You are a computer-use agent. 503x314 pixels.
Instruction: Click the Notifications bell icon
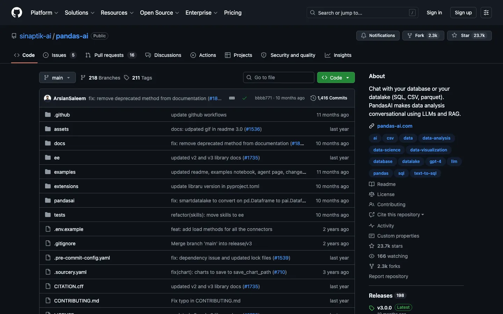[364, 36]
